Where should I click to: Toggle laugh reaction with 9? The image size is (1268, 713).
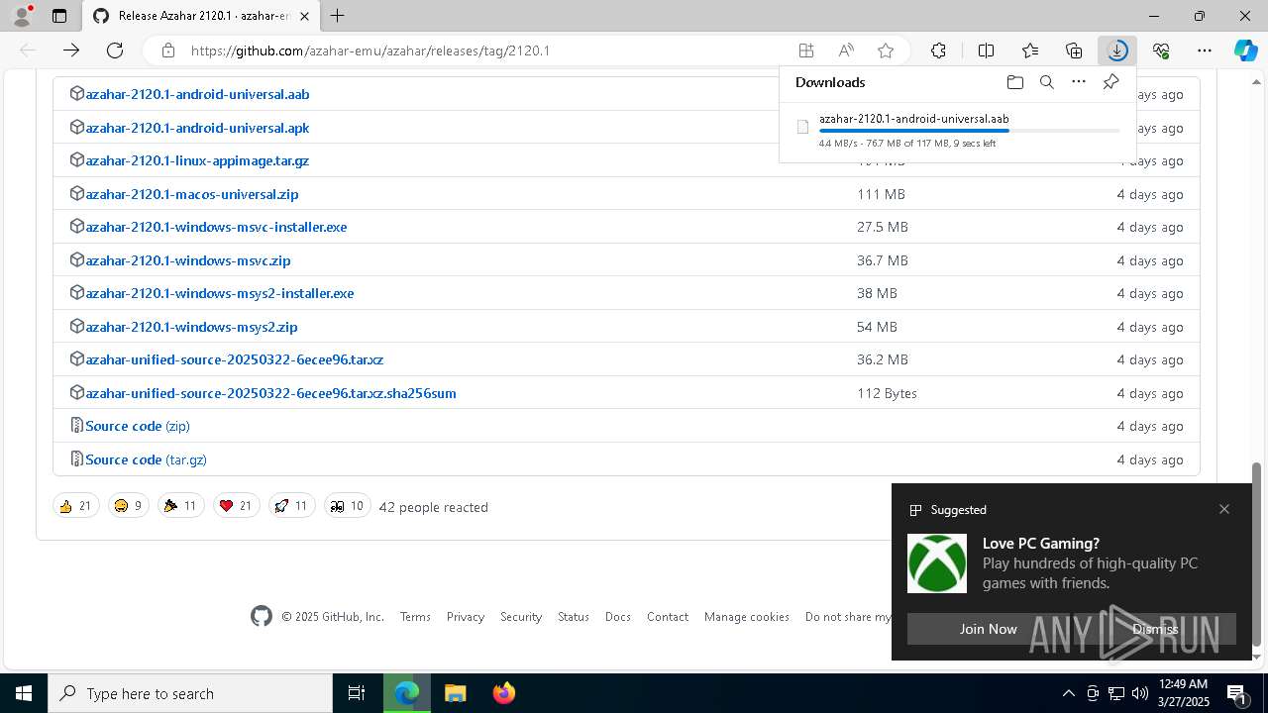tap(129, 506)
